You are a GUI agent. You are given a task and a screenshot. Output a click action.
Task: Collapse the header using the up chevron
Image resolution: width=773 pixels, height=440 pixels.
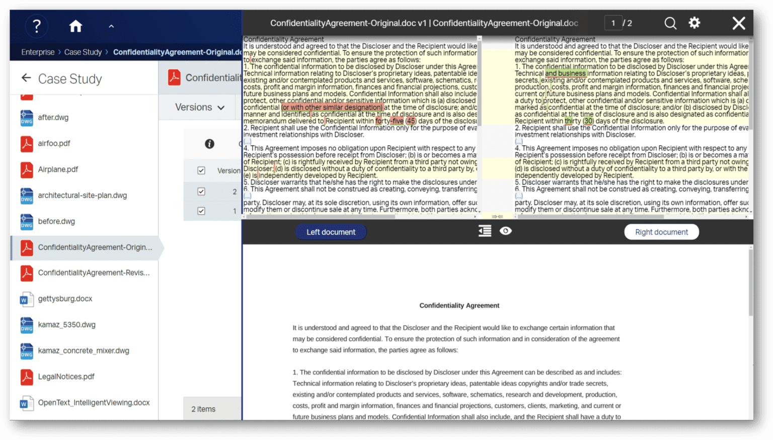(x=111, y=26)
